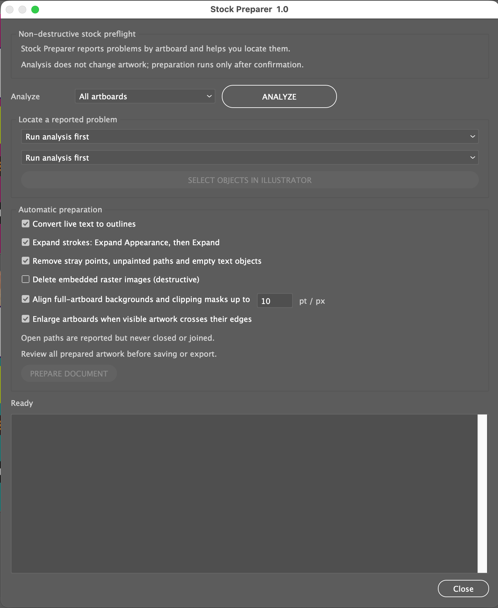498x608 pixels.
Task: Enable Delete embedded raster images
Action: pyautogui.click(x=26, y=279)
